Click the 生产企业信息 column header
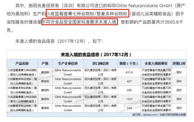This screenshot has height=122, width=194. click(x=68, y=63)
